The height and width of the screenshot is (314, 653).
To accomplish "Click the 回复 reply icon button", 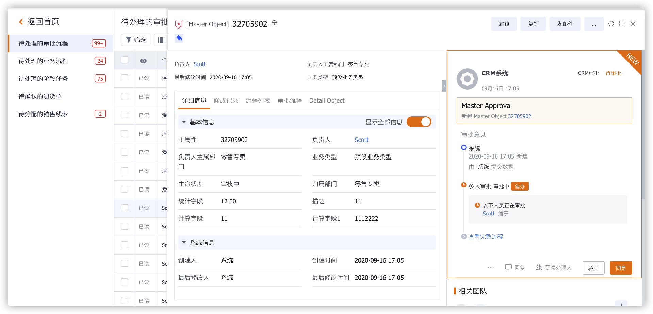I will [x=515, y=267].
